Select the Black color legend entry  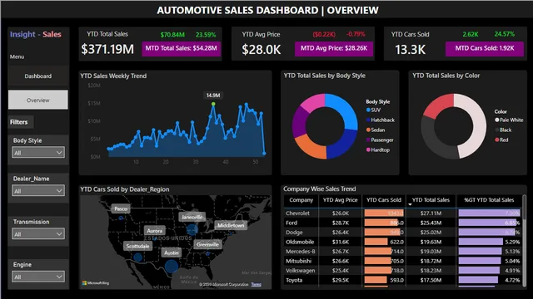503,130
